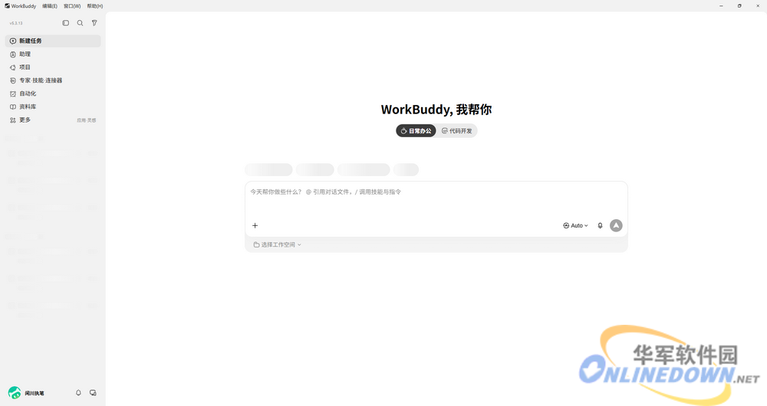Click the 应用·灵感 label

(87, 120)
